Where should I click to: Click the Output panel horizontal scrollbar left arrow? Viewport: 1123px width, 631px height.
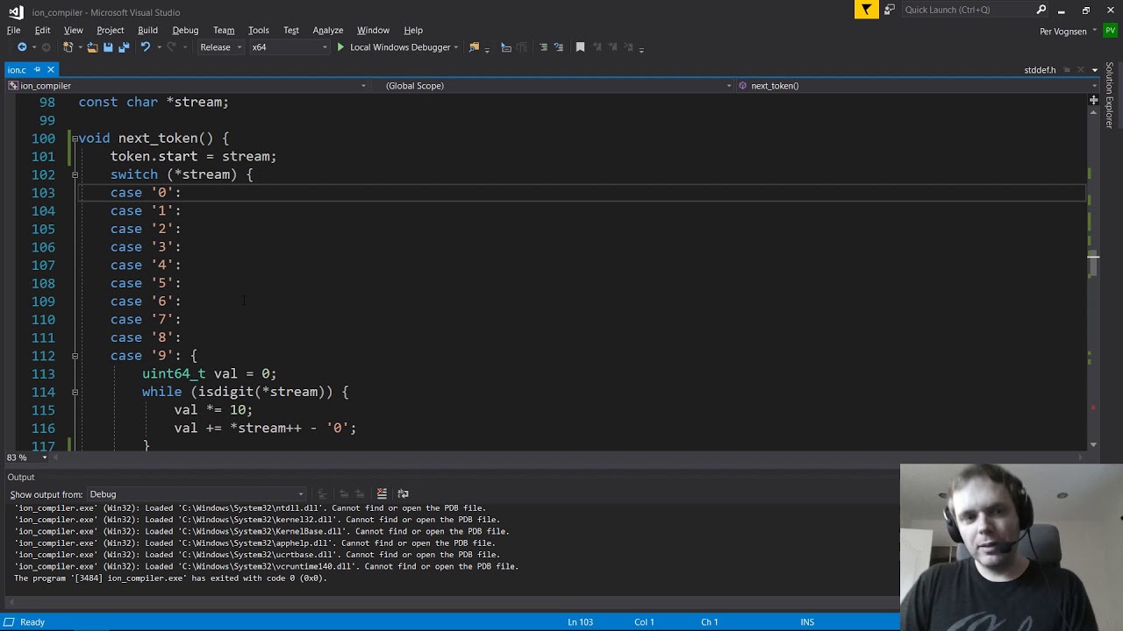(x=11, y=602)
